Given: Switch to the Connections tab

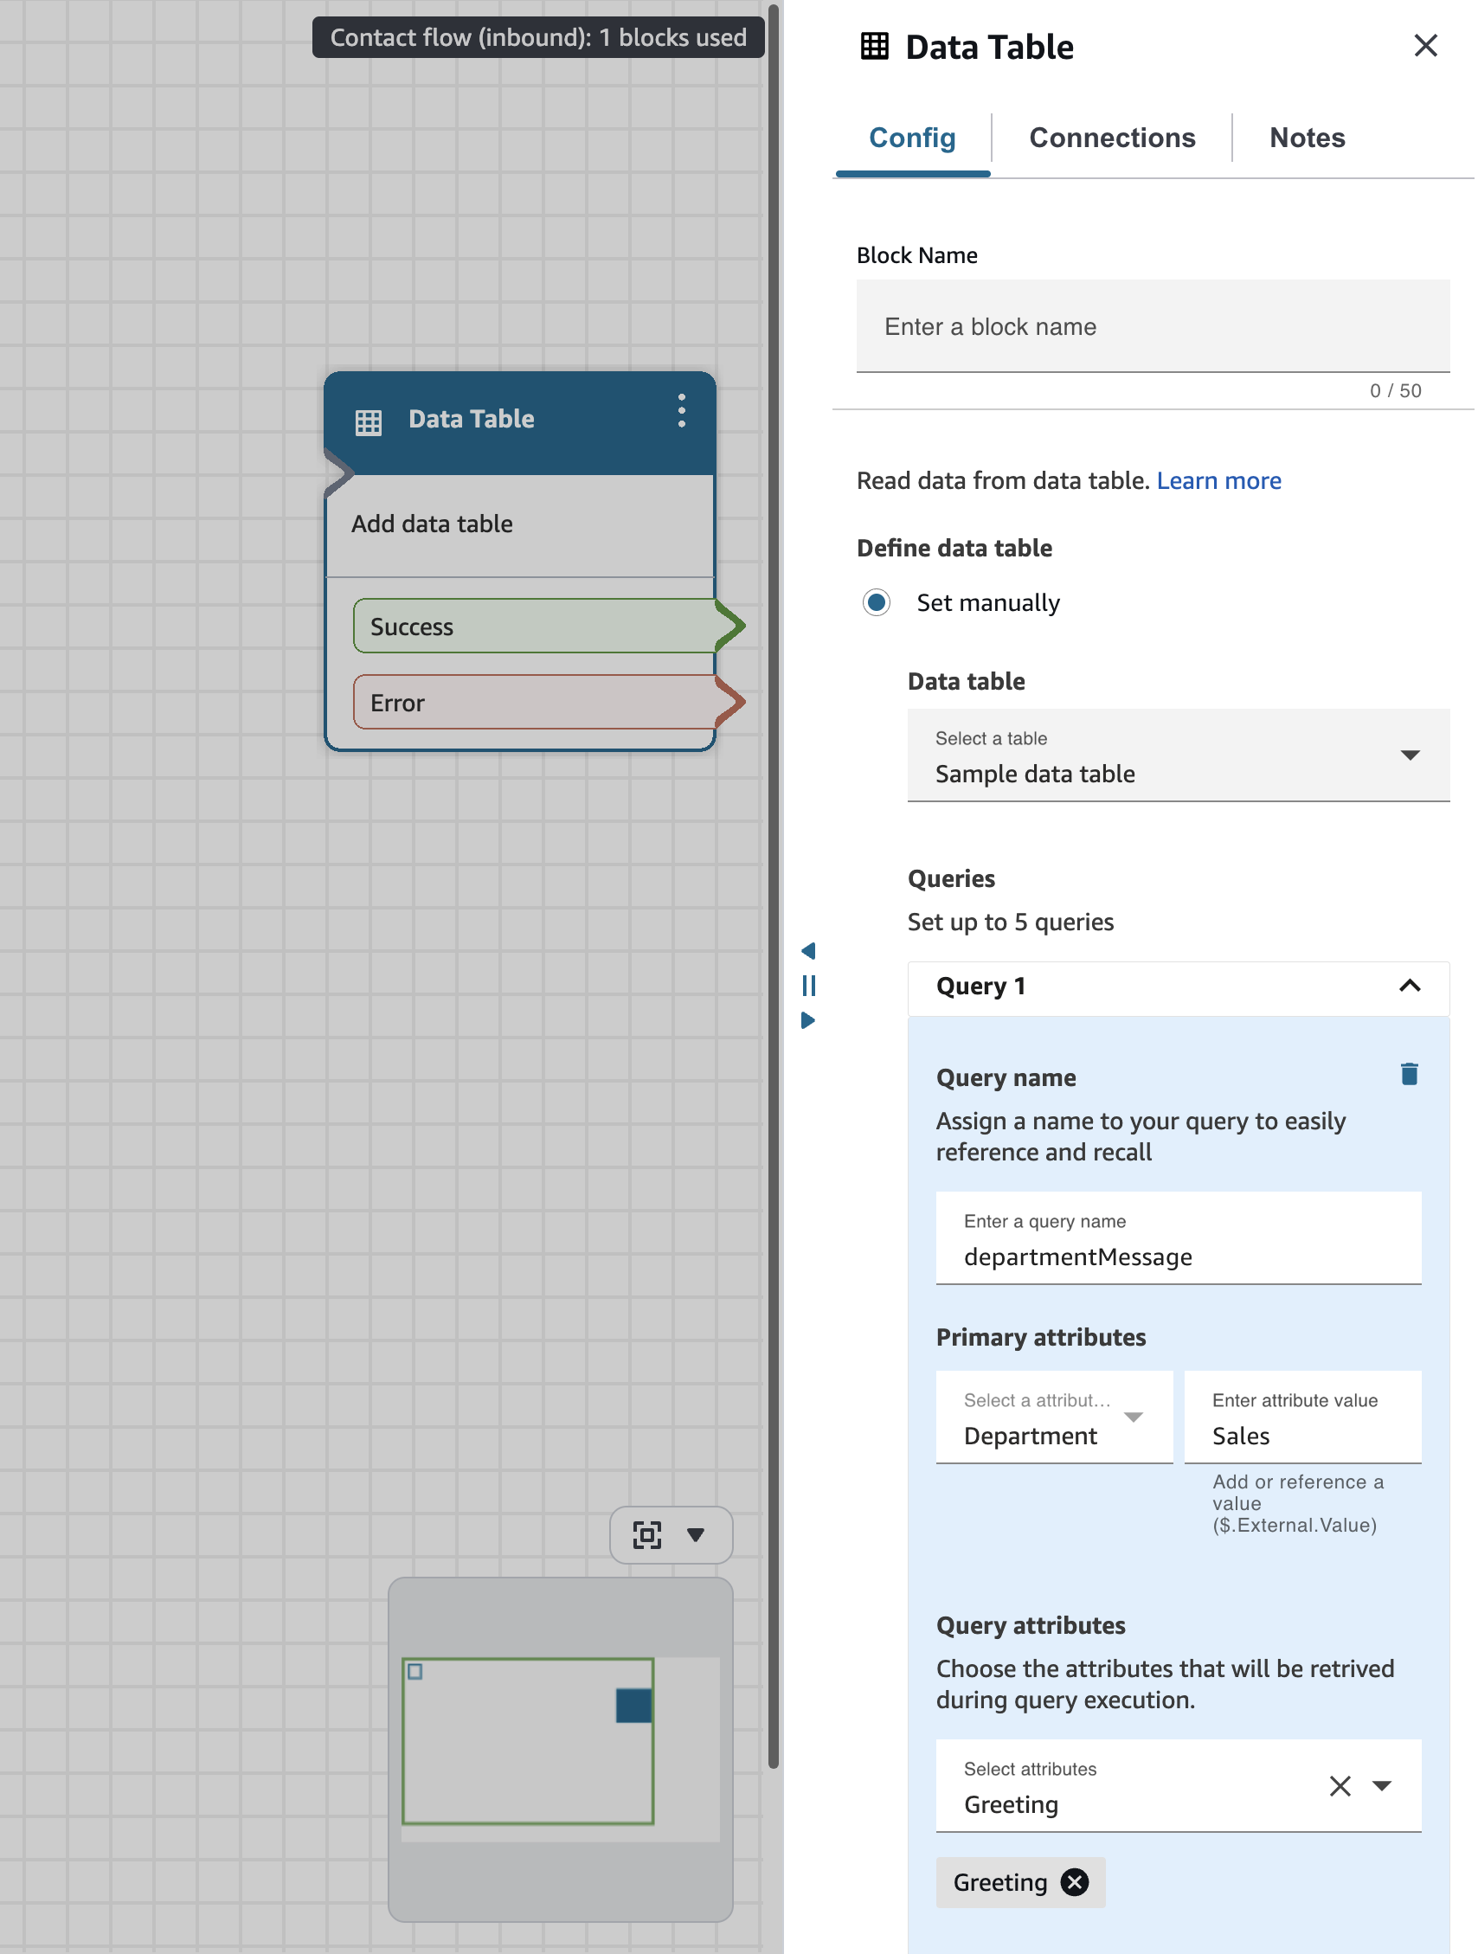Looking at the screenshot, I should tap(1111, 137).
